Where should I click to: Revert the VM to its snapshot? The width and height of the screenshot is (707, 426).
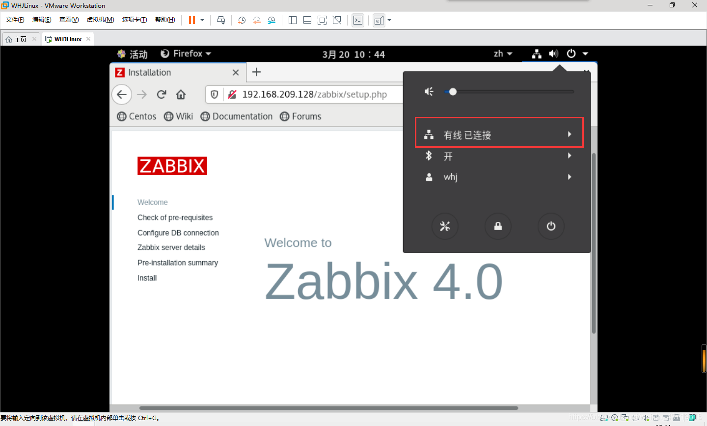[x=256, y=20]
